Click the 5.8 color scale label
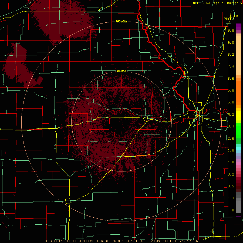 pos(231,90)
